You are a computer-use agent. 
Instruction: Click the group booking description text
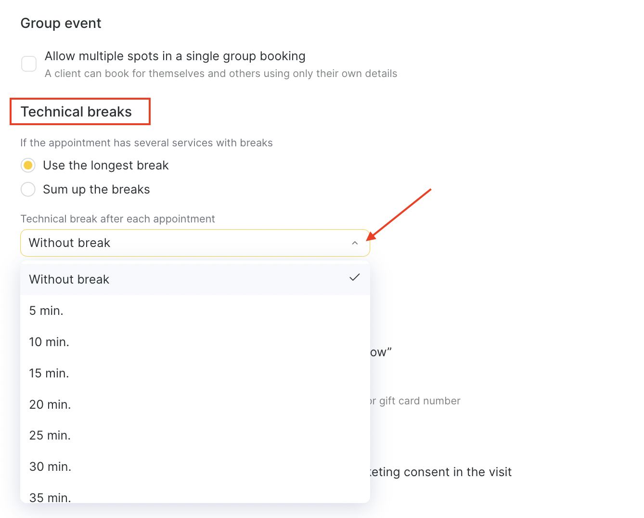(221, 74)
